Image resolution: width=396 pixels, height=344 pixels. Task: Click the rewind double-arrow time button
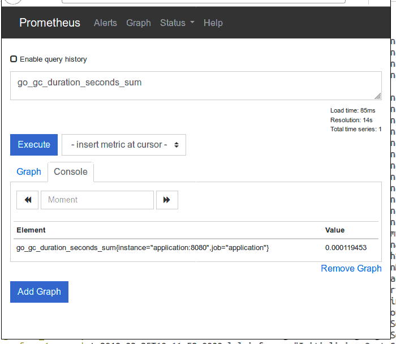pyautogui.click(x=27, y=200)
